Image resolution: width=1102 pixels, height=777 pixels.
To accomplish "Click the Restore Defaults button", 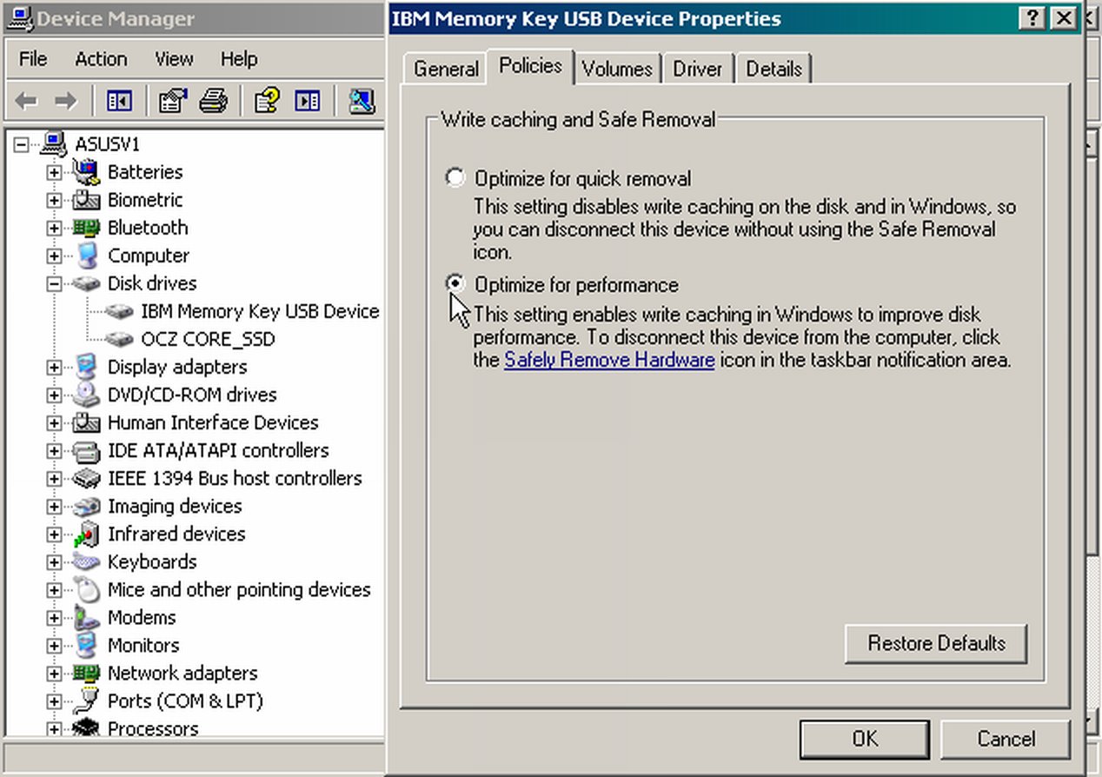I will [935, 644].
